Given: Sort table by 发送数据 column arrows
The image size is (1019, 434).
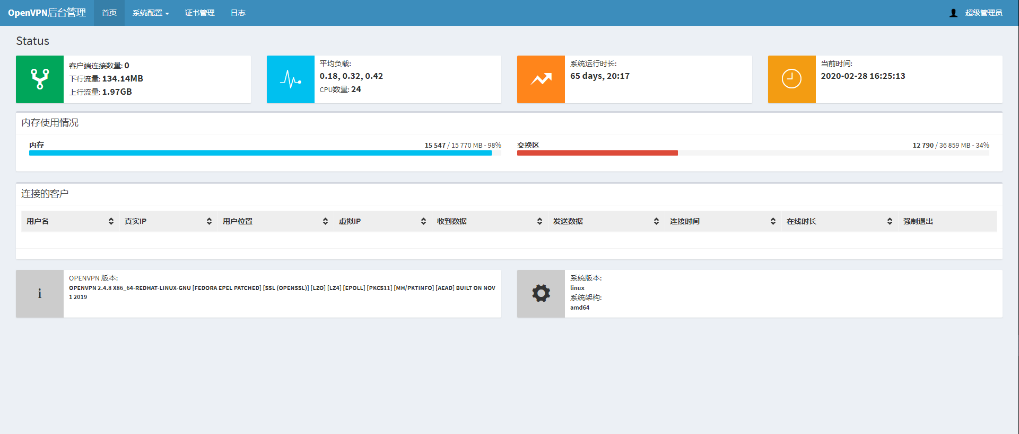Looking at the screenshot, I should click(x=656, y=221).
